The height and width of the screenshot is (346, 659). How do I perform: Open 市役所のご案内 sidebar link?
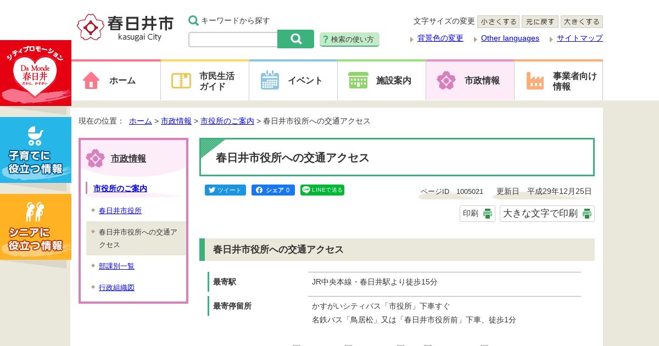pos(120,188)
